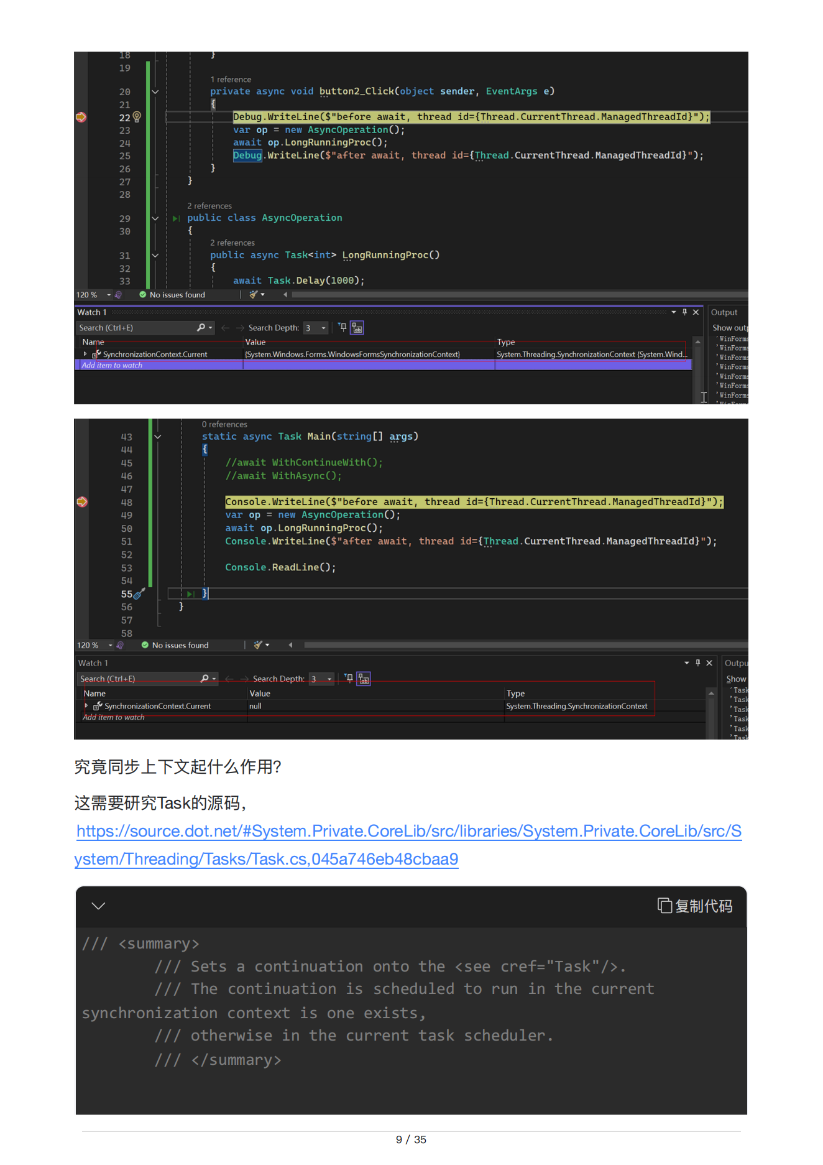
Task: Open the 120 % zoom dropdown in upper editor
Action: pos(109,295)
